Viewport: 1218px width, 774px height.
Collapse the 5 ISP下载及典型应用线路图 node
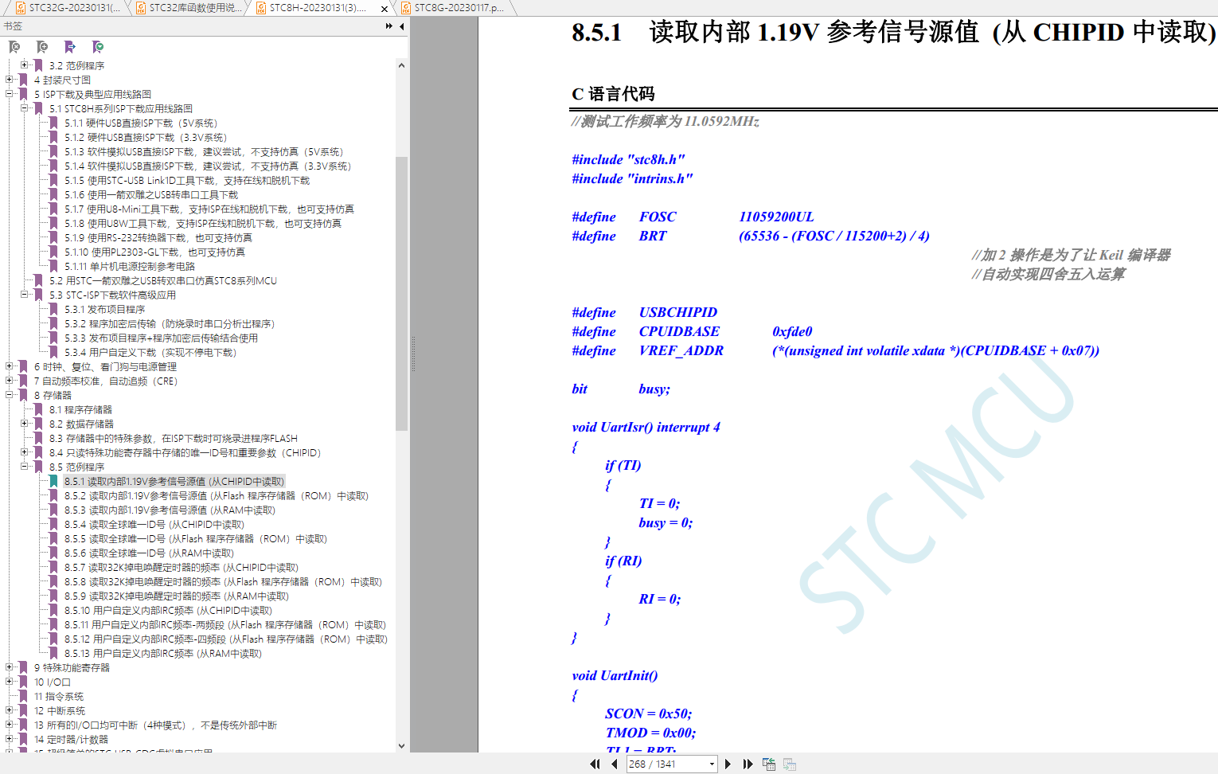tap(9, 94)
